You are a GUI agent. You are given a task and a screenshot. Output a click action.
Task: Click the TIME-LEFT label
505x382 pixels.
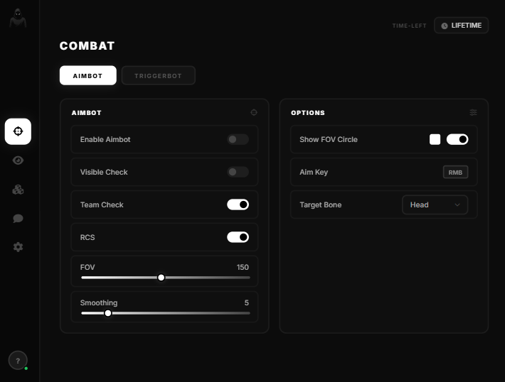(x=409, y=26)
